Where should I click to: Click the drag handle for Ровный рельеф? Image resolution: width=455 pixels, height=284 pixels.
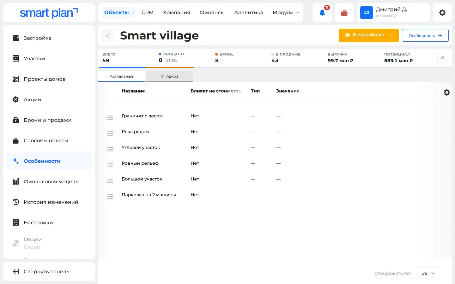coord(110,165)
